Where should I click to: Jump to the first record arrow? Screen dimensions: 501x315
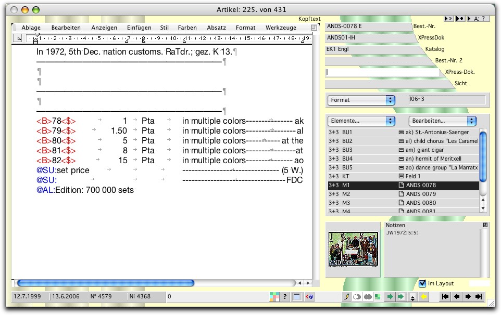tap(446, 297)
